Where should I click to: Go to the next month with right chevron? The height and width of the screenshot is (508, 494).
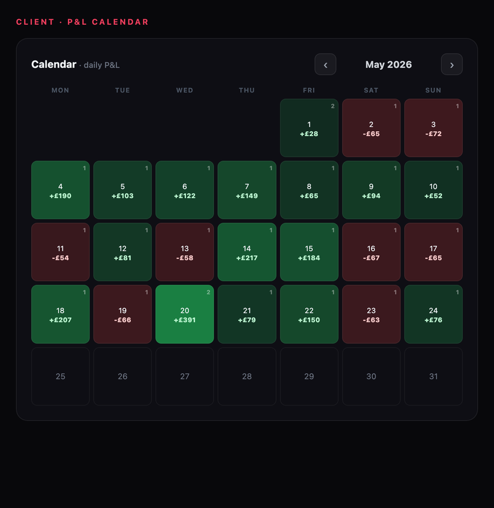coord(452,64)
